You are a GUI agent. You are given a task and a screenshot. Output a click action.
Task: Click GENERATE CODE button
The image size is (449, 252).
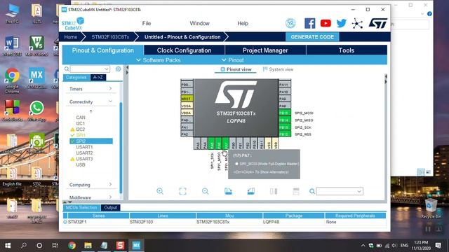click(312, 37)
